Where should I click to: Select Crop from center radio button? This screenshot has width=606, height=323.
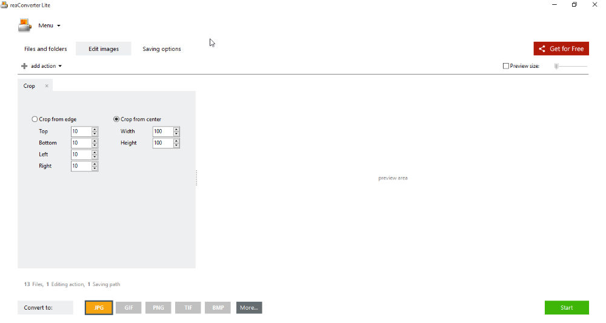click(116, 119)
